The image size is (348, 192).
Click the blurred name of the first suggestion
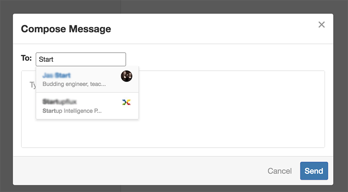57,76
